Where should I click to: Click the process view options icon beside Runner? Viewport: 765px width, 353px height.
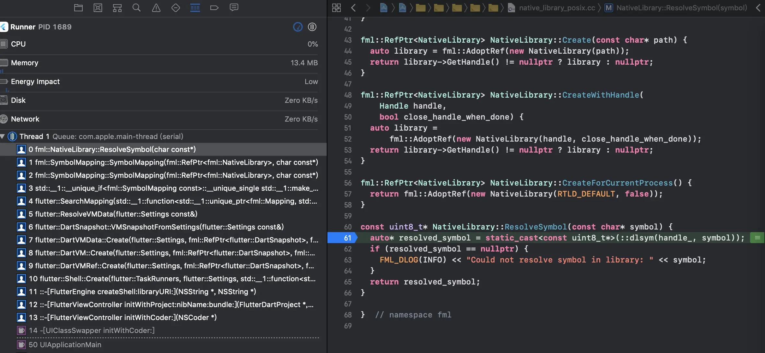pyautogui.click(x=312, y=27)
